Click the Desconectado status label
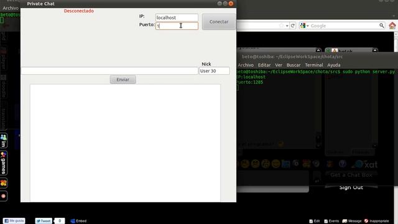Image resolution: width=398 pixels, height=224 pixels. pyautogui.click(x=79, y=11)
